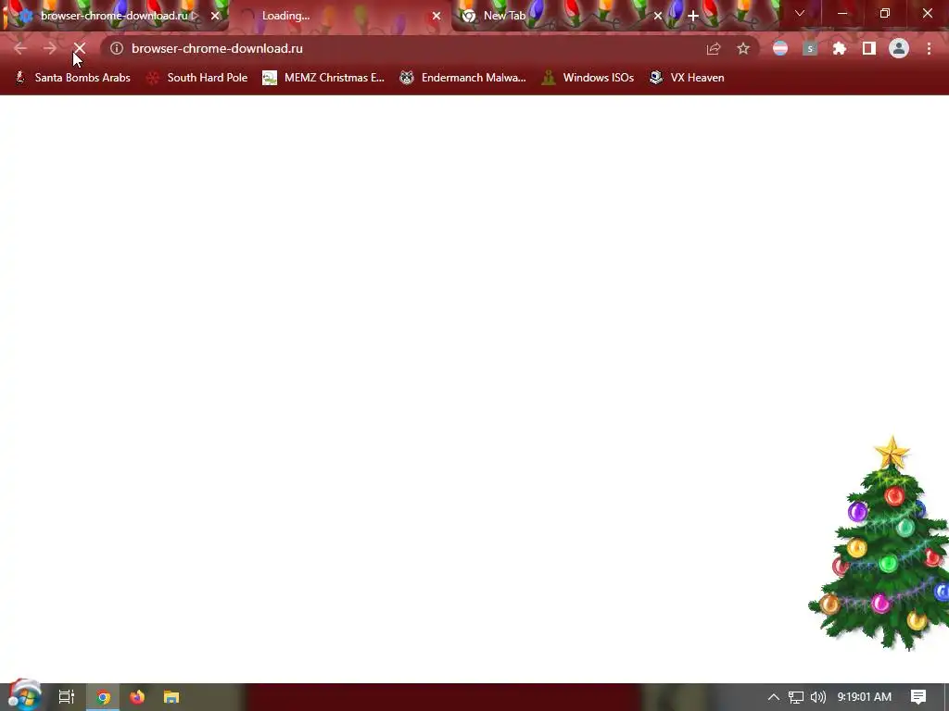The height and width of the screenshot is (711, 949).
Task: Restore down the Chrome window
Action: pyautogui.click(x=885, y=13)
